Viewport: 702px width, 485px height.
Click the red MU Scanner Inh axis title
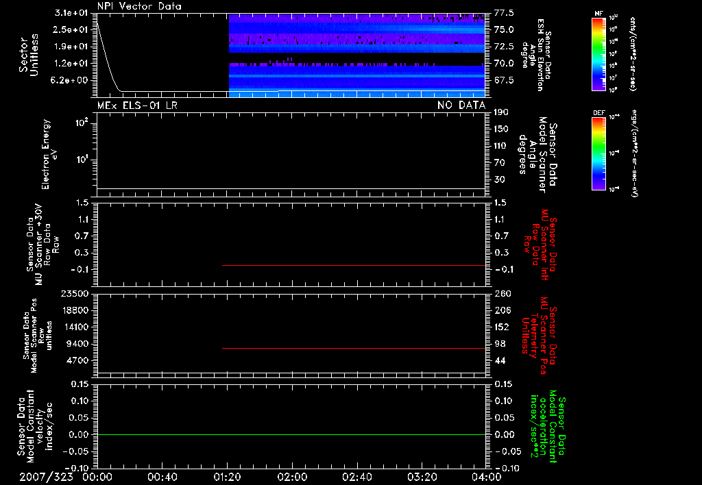tap(540, 245)
